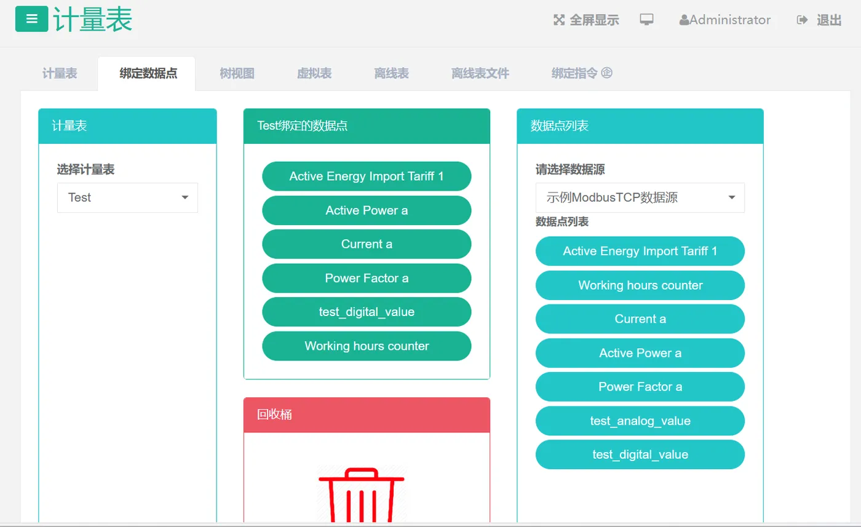Click test_digital_value in Test's bound points
This screenshot has height=527, width=861.
[x=367, y=312]
